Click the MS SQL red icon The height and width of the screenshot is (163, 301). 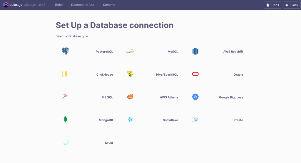pyautogui.click(x=65, y=97)
